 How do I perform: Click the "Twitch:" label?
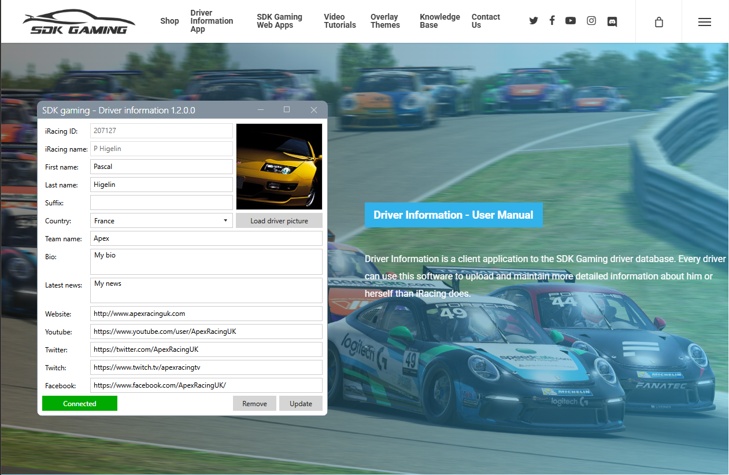pyautogui.click(x=56, y=368)
